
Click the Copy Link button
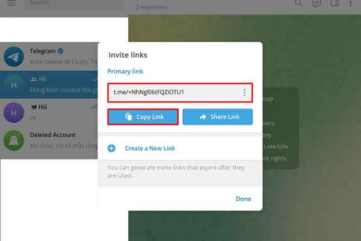[143, 117]
